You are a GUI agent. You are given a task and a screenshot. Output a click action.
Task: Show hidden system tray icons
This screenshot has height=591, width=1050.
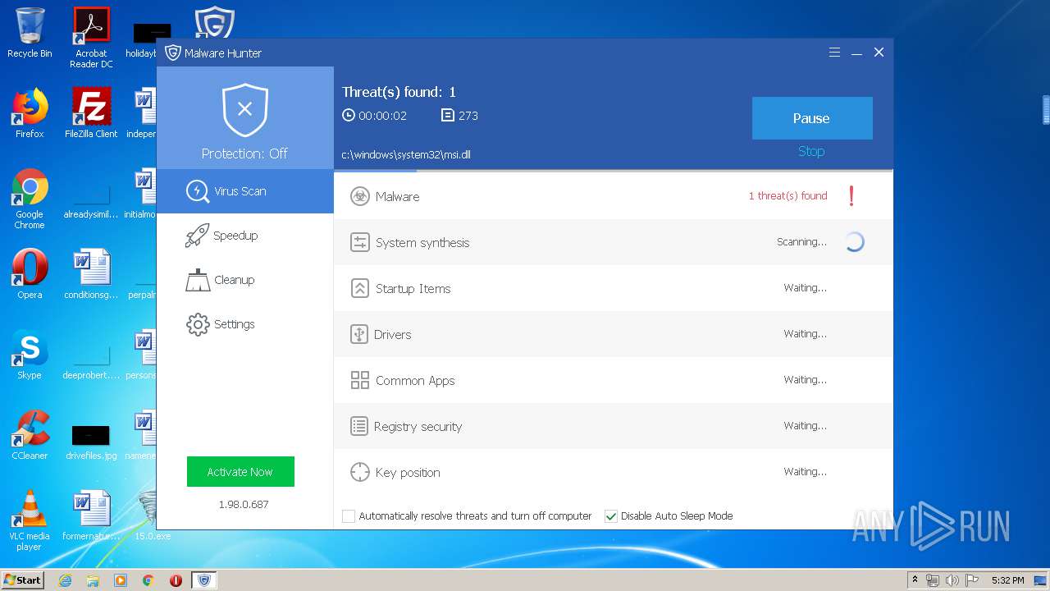915,580
